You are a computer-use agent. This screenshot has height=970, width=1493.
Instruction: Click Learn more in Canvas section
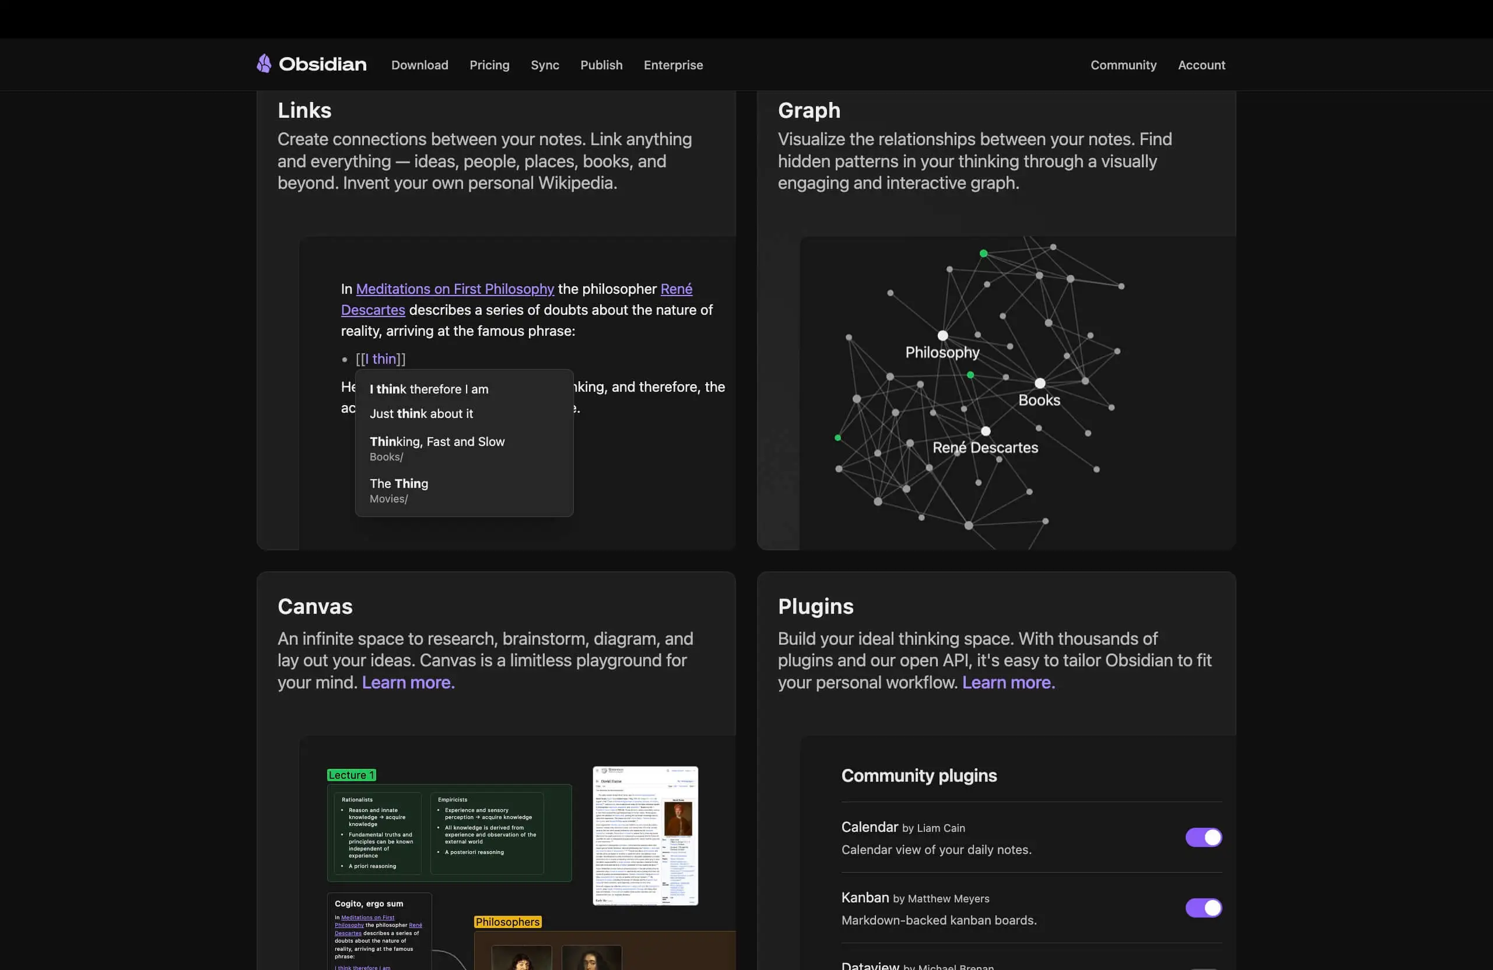click(408, 682)
